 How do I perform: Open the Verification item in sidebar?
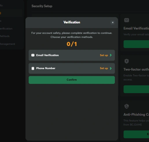(x=6, y=29)
